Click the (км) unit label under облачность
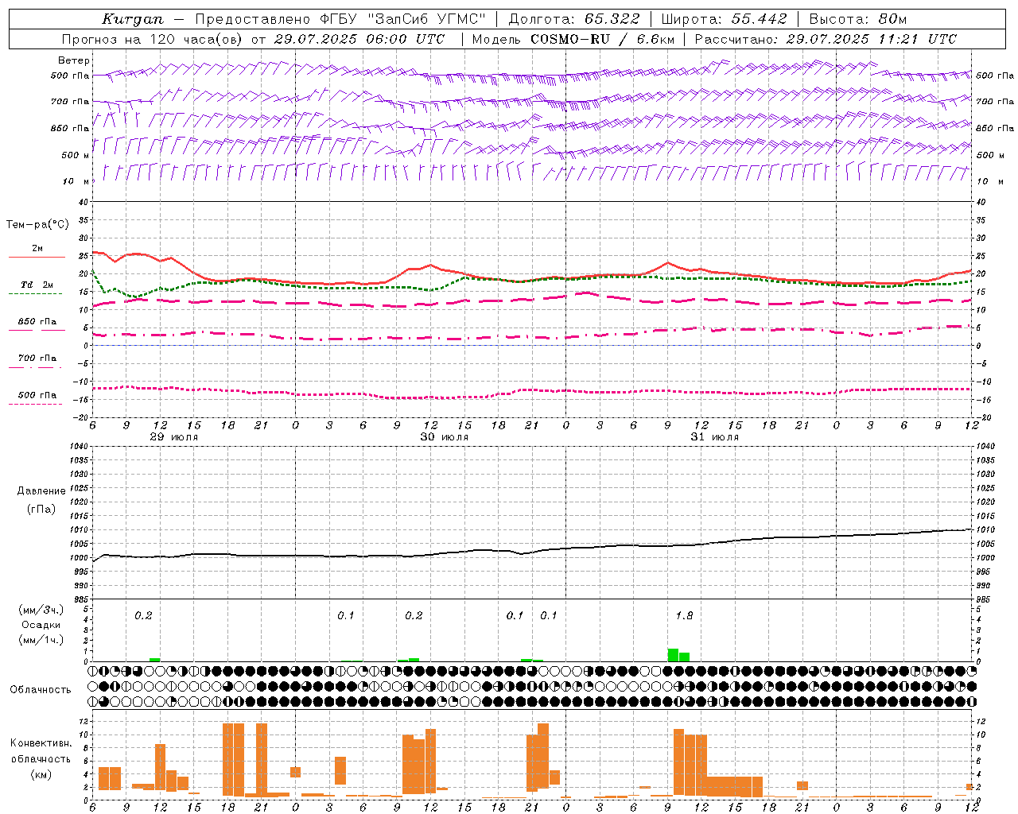Viewport: 1018px width, 814px height. coord(41,774)
